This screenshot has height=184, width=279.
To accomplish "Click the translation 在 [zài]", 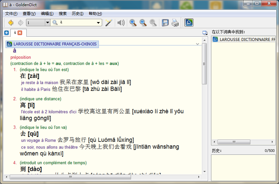I will [x=30, y=76].
